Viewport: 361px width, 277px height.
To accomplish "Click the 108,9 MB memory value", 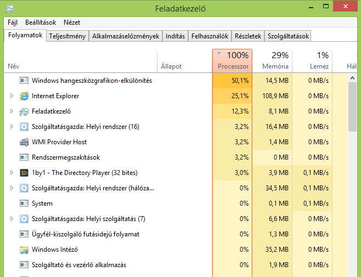I will [275, 96].
